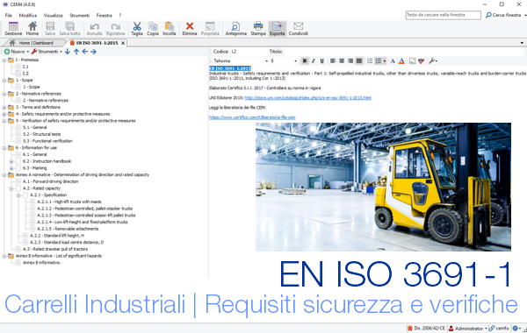Select tree item 5.2 - Structural tests

coord(41,134)
